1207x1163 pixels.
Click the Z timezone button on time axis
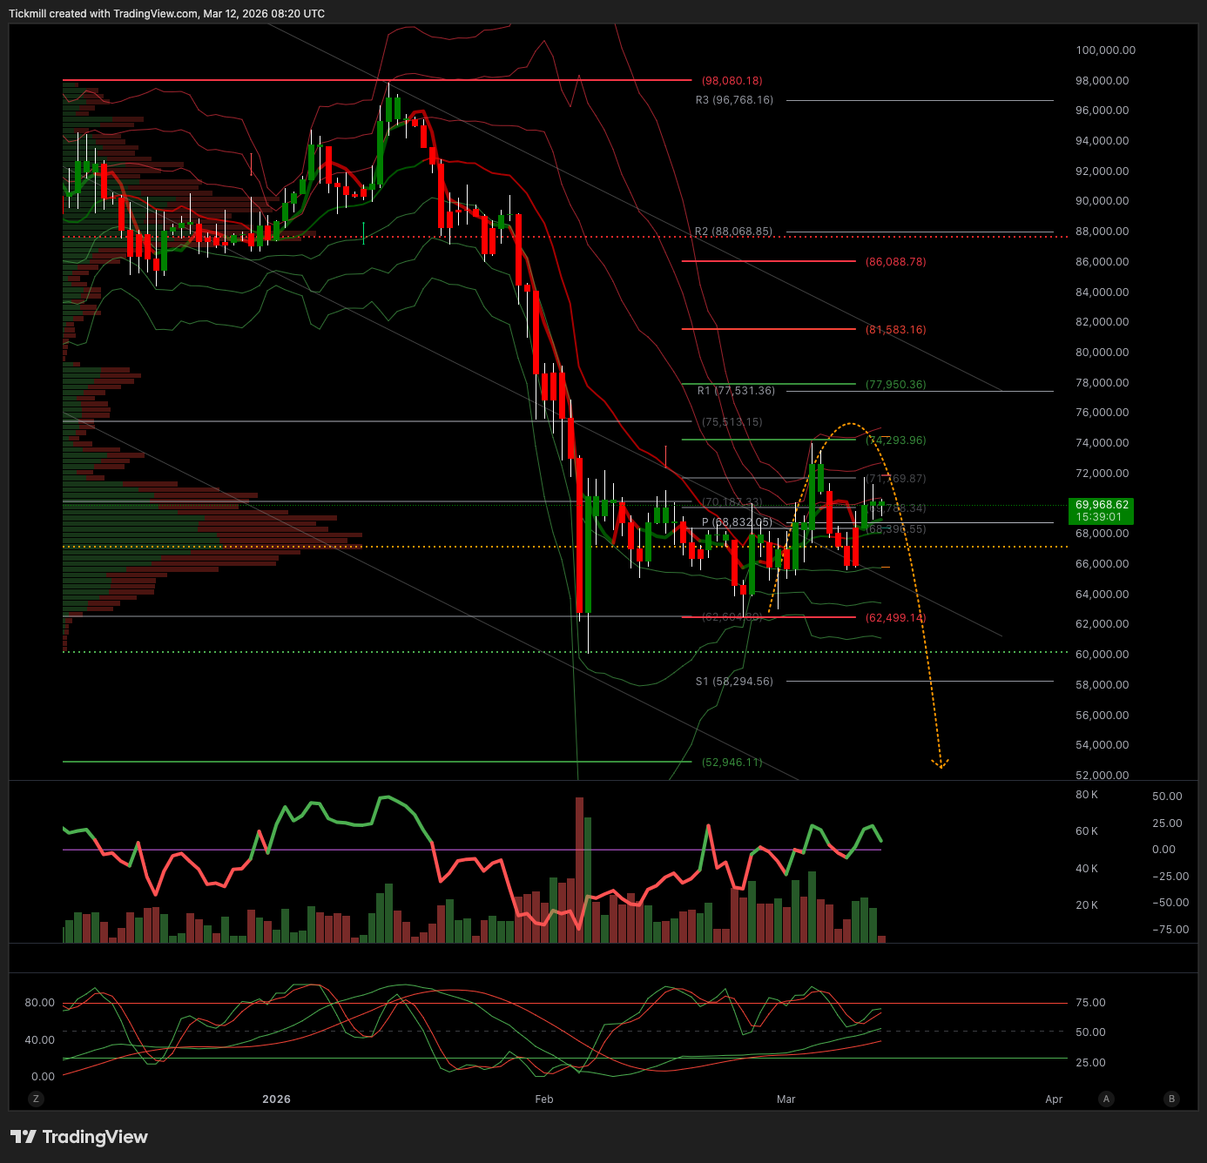(36, 1099)
